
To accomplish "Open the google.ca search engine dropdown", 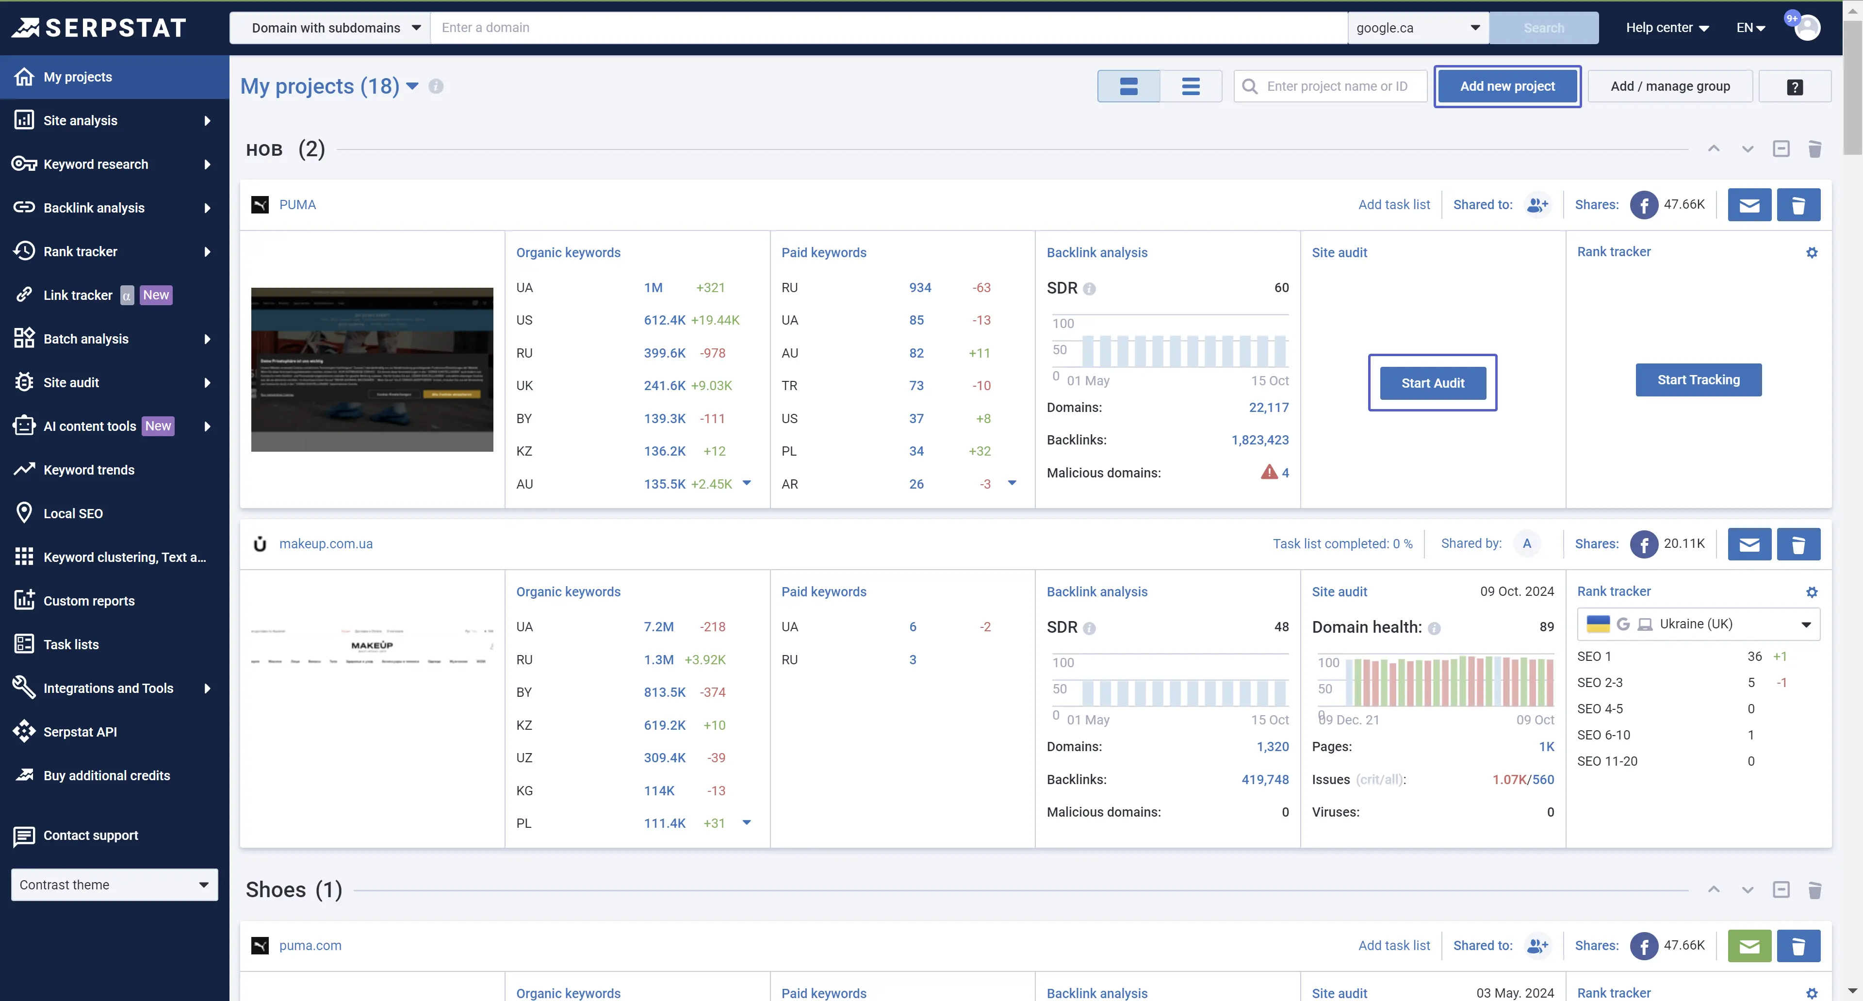I will (x=1418, y=28).
